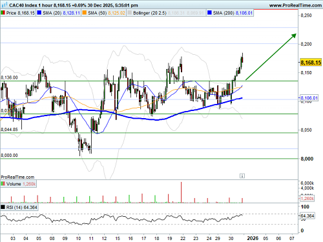Click the ProRealTime.com text above volume panel
This screenshot has width=323, height=242.
[17, 177]
